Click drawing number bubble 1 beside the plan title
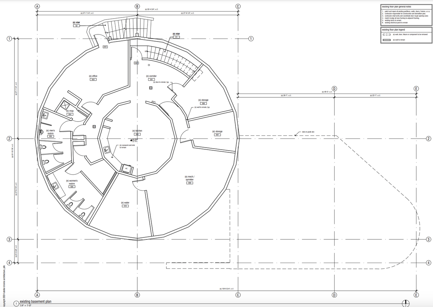 (x=16, y=304)
